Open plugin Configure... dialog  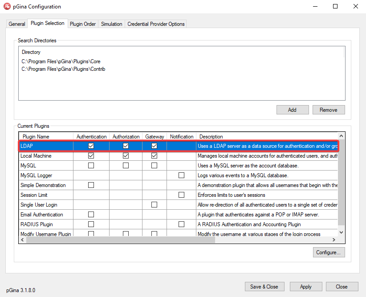tap(329, 252)
